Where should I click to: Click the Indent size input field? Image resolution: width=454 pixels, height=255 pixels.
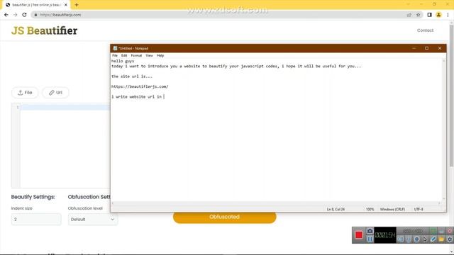(x=36, y=220)
